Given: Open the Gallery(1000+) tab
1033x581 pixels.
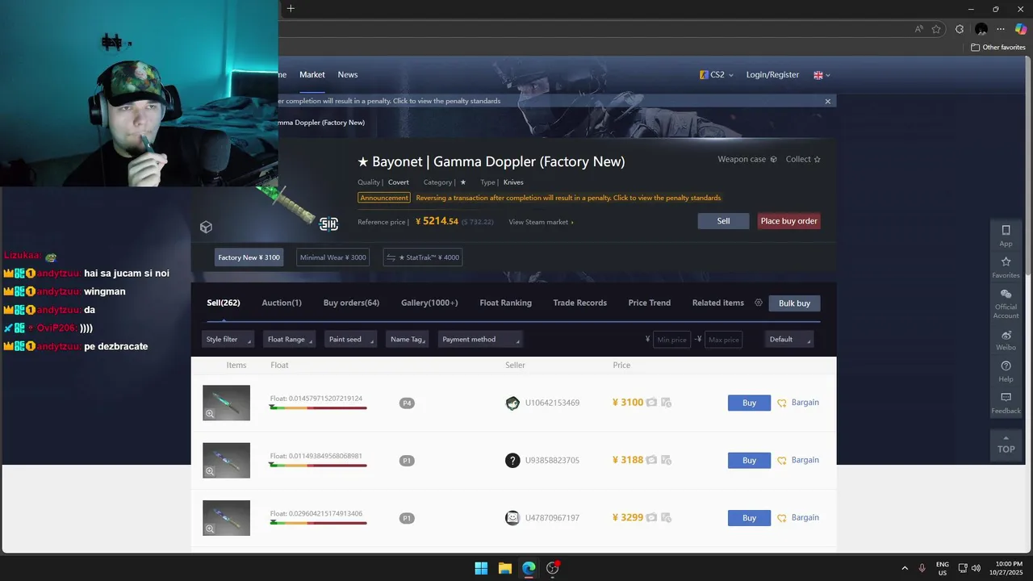Looking at the screenshot, I should coord(429,303).
